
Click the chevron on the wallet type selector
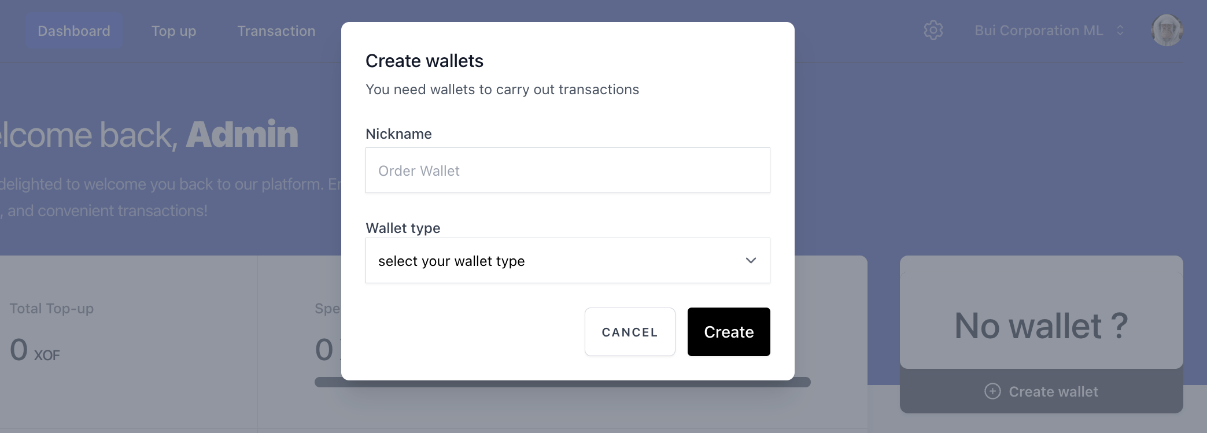click(751, 260)
